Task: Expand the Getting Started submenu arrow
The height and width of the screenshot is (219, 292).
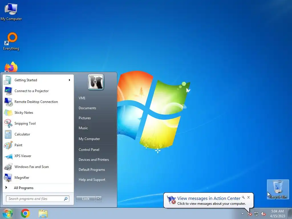Action: [x=70, y=80]
